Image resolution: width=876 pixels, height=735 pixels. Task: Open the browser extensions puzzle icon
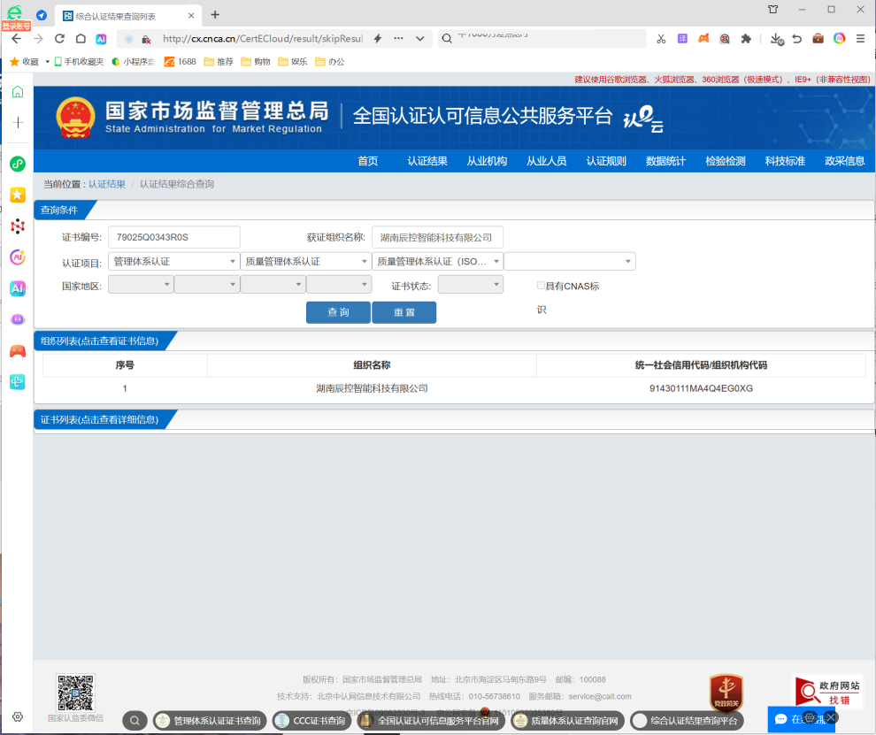746,39
